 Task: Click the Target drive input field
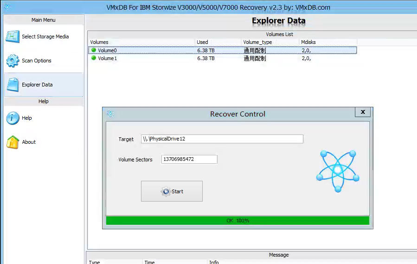point(222,139)
